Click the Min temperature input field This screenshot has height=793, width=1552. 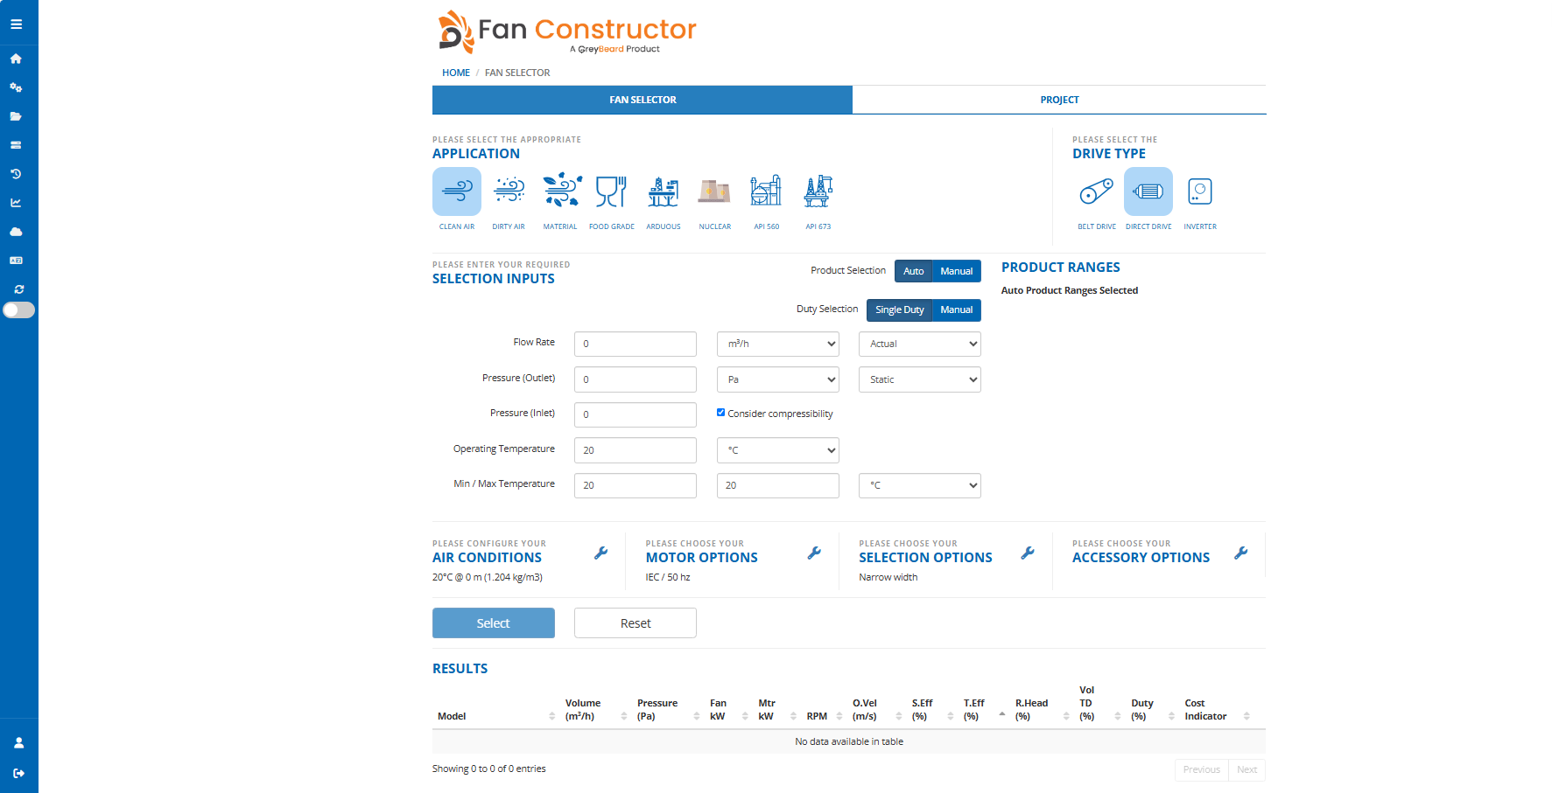(x=636, y=485)
